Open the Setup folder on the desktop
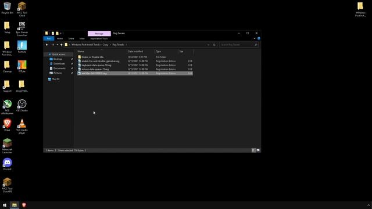The height and width of the screenshot is (209, 372). click(7, 27)
